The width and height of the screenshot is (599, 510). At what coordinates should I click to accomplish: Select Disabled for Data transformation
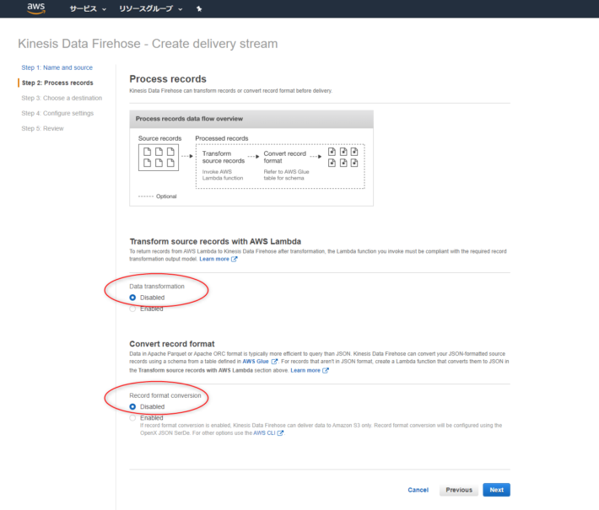132,298
